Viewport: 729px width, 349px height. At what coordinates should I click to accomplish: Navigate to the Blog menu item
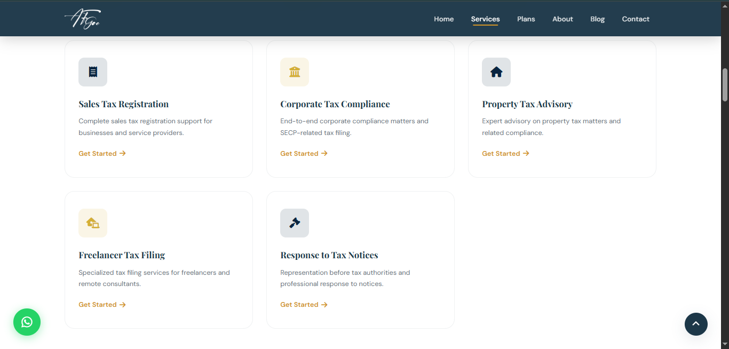597,19
